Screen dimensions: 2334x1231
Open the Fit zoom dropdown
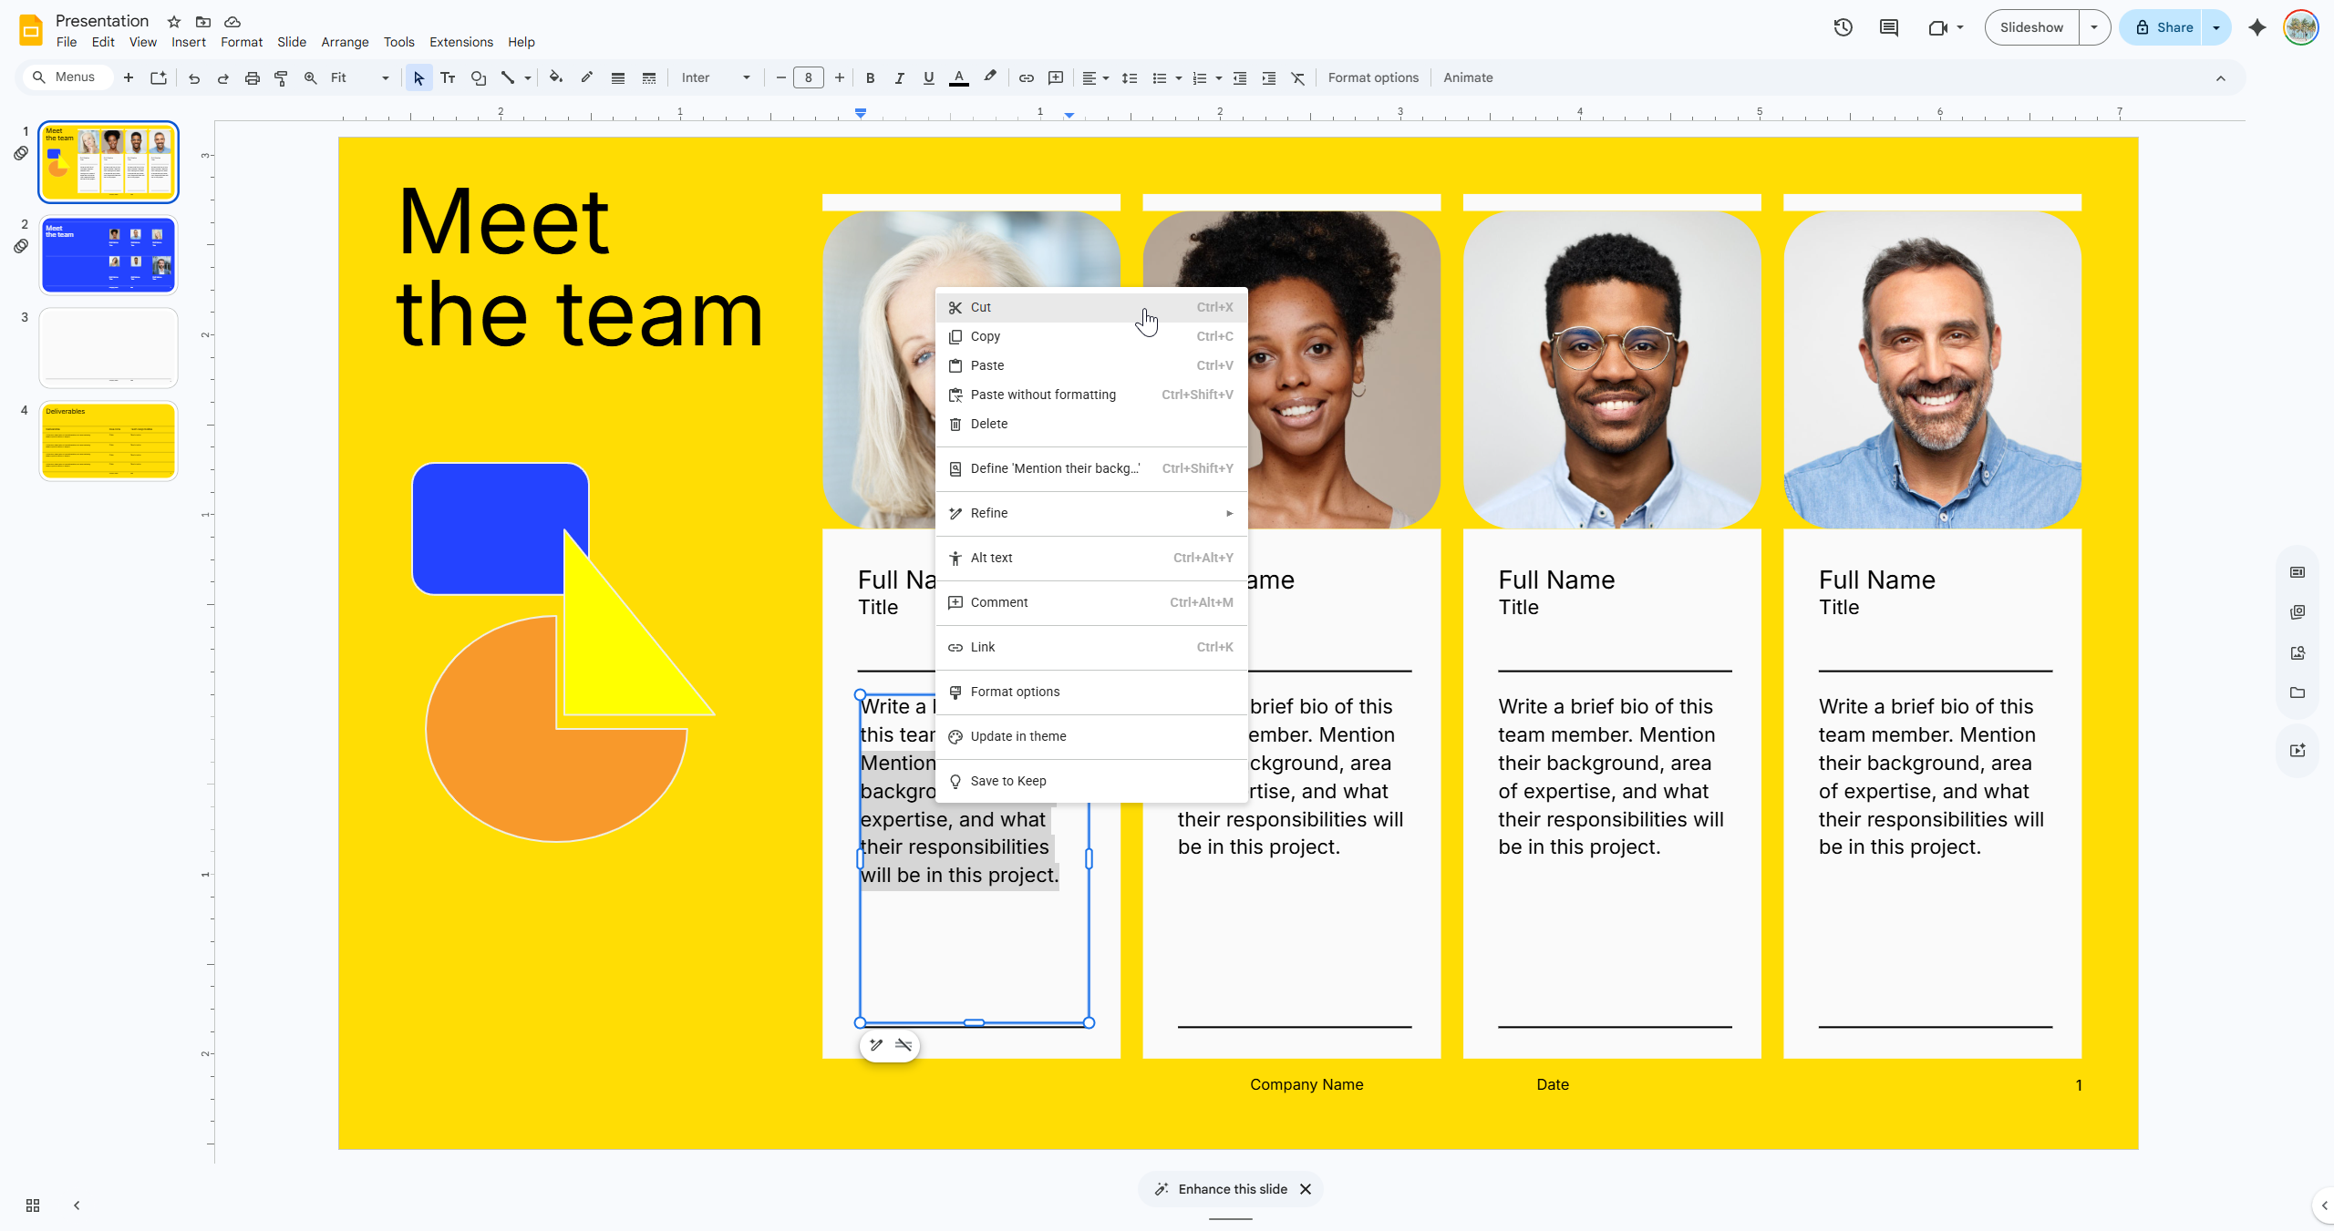361,78
